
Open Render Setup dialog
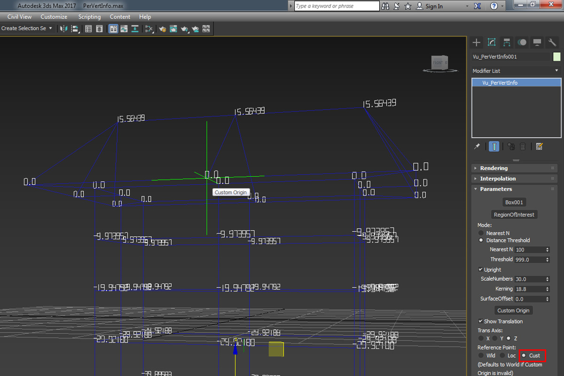click(163, 29)
